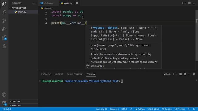
Task: Open the Extensions view
Action: 4,38
